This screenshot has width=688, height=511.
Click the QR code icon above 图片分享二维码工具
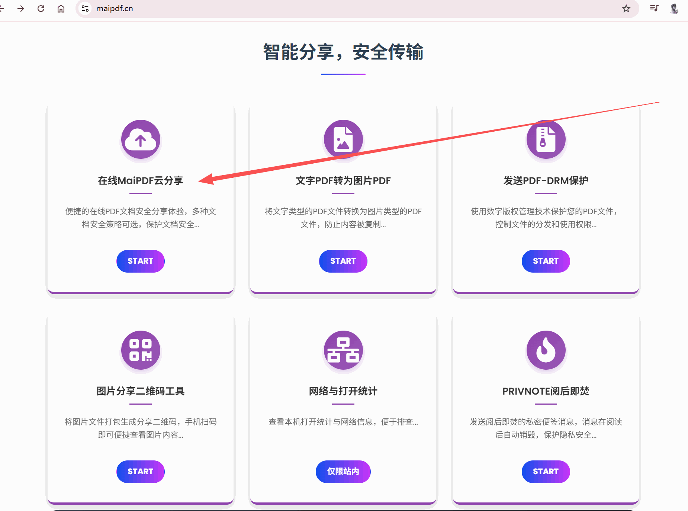pyautogui.click(x=140, y=350)
